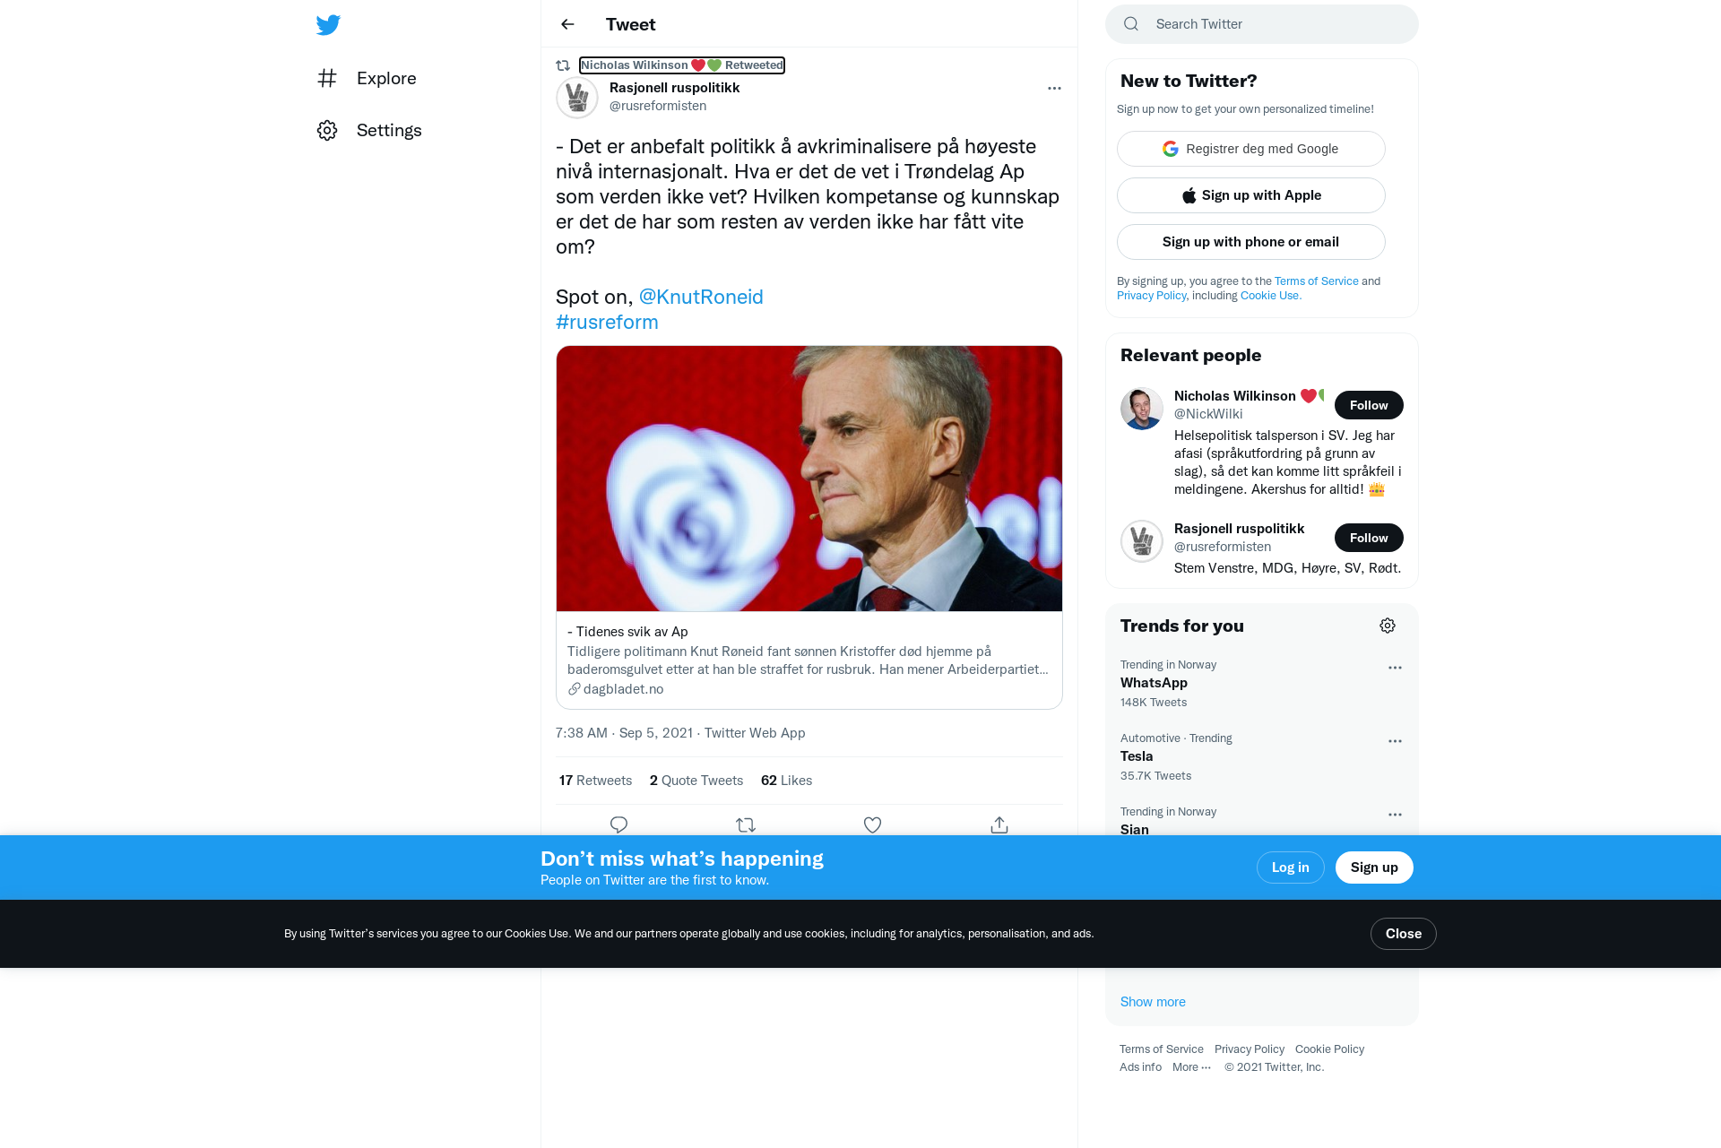Open Trends settings gear icon
1721x1148 pixels.
(x=1388, y=626)
